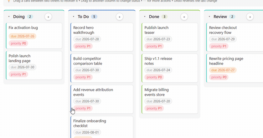Click the Build competitor comparison table card
The image size is (263, 138).
click(102, 68)
